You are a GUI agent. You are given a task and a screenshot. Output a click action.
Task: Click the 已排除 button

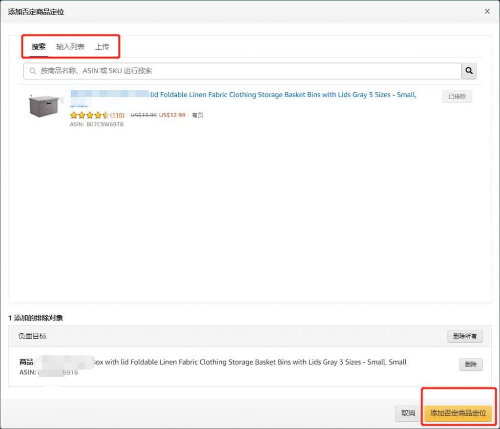pyautogui.click(x=457, y=96)
